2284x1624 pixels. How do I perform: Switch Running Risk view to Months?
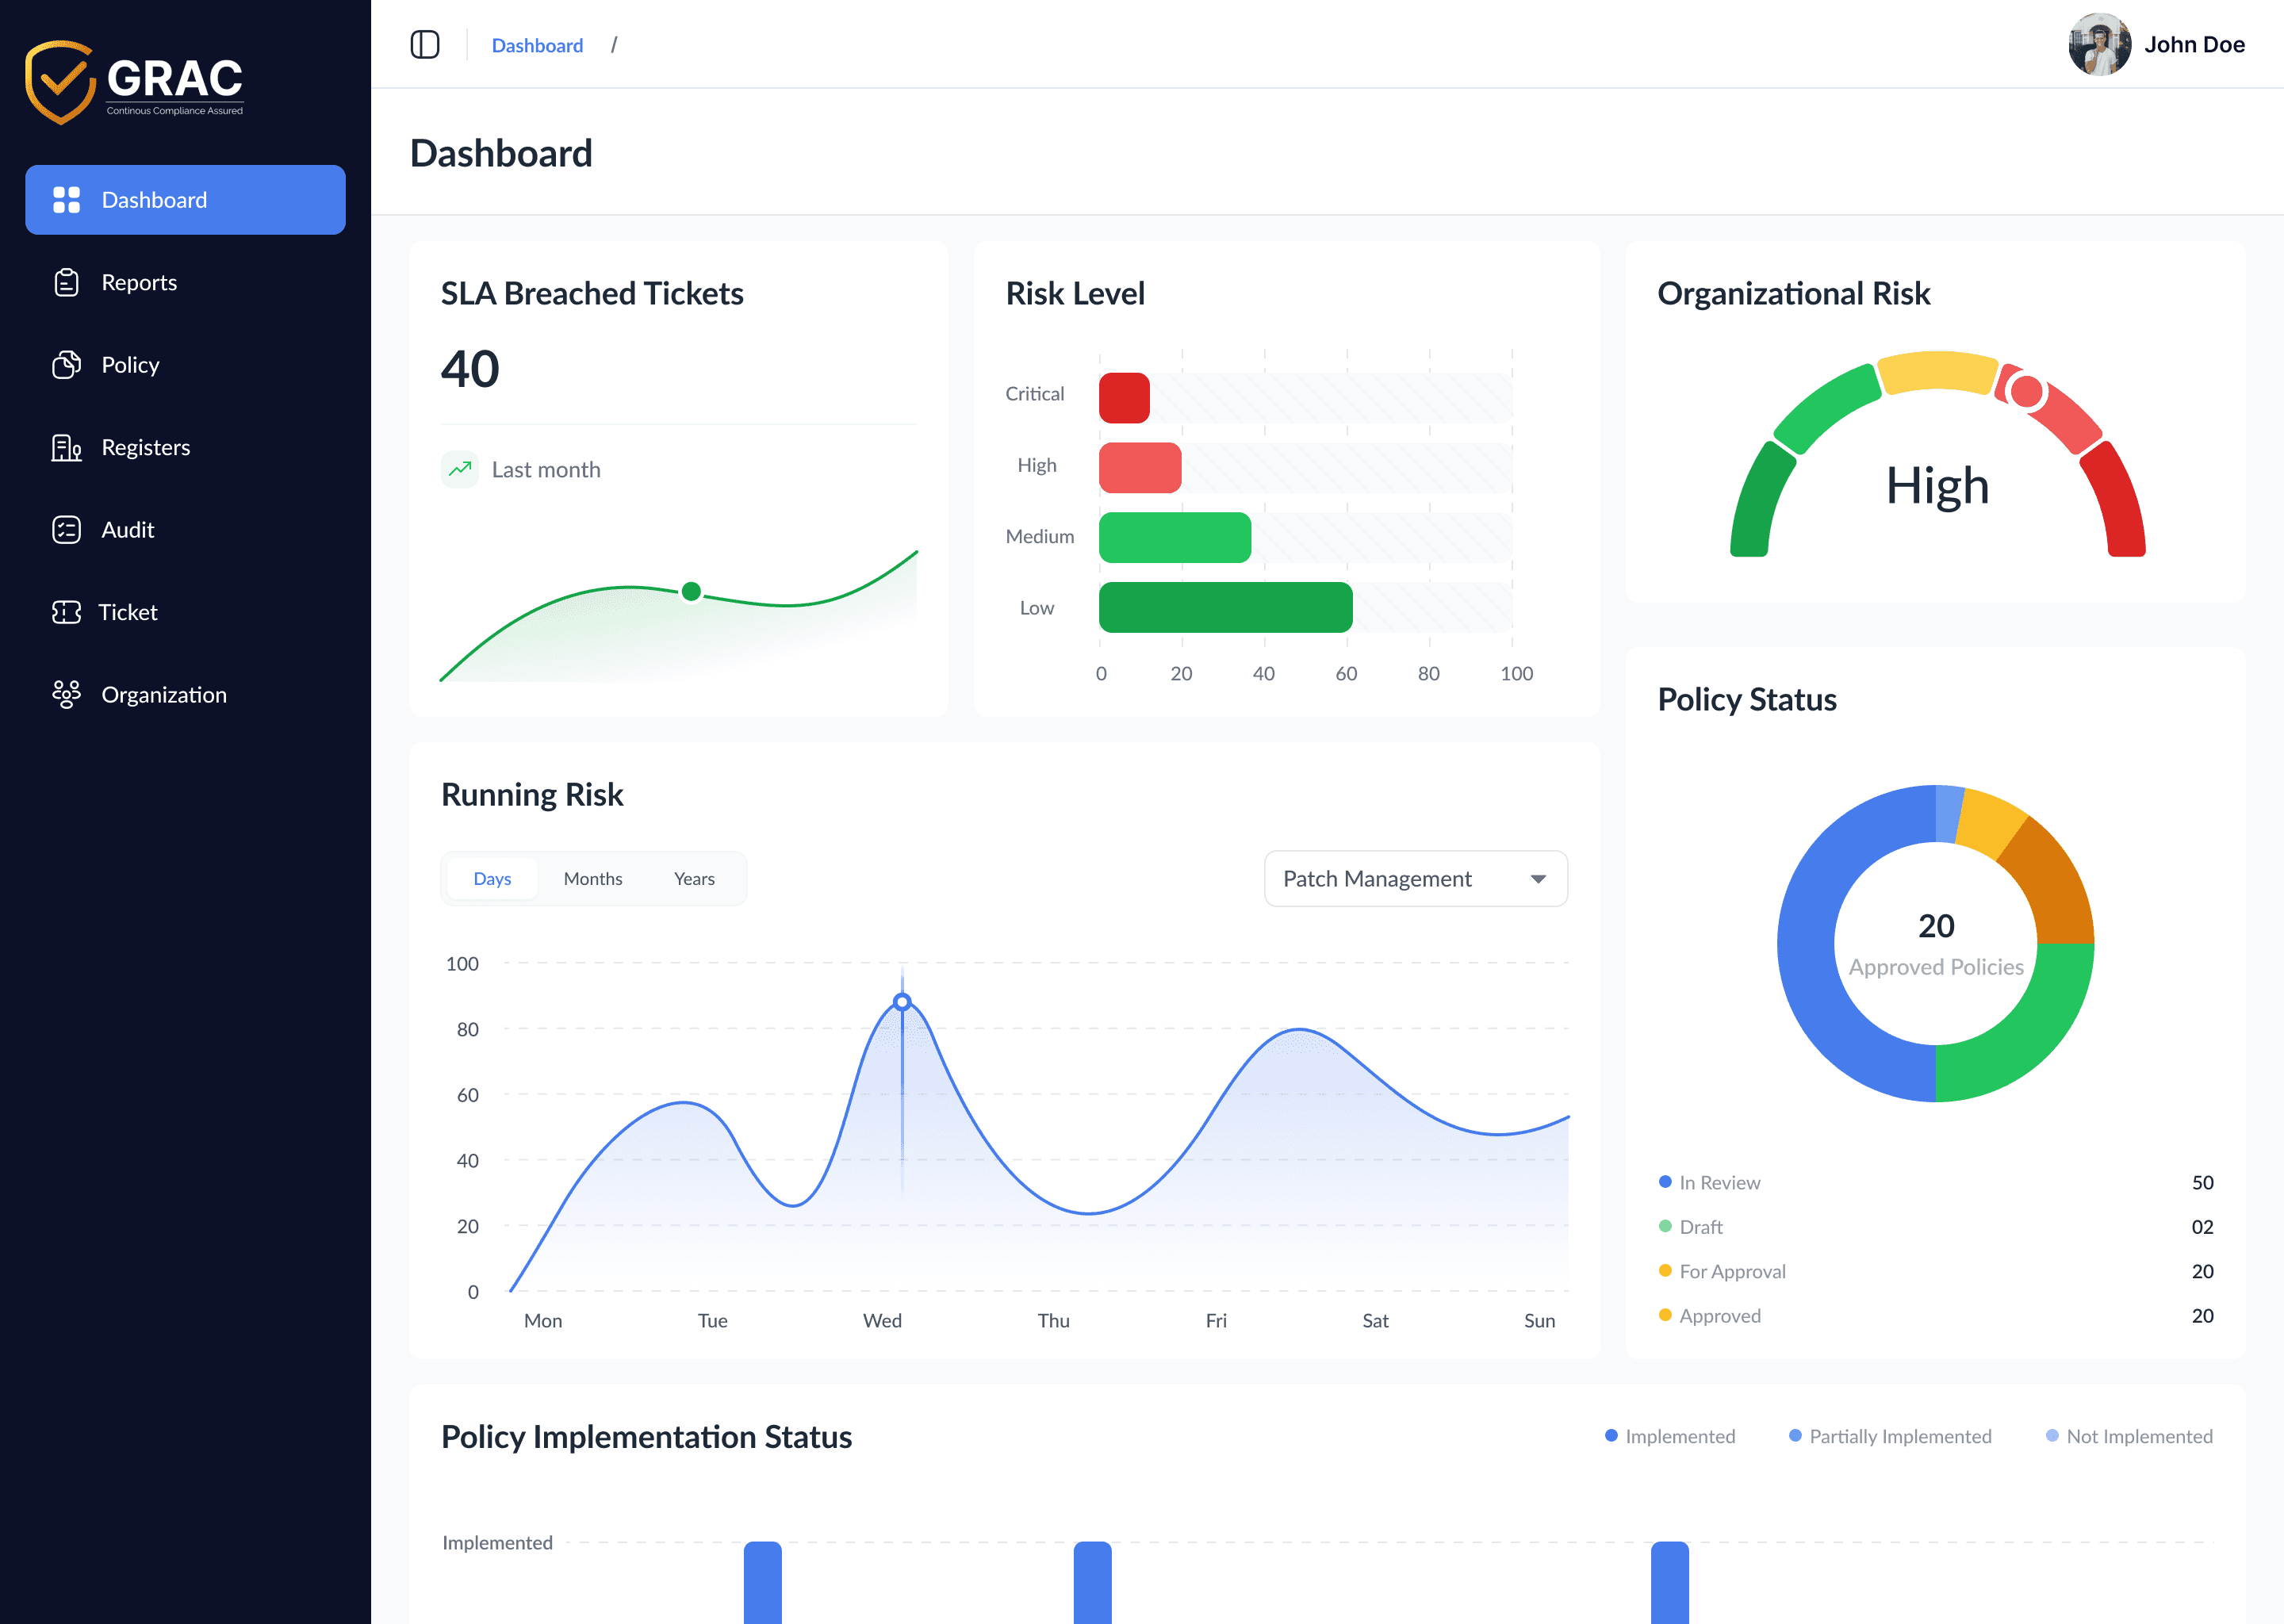tap(593, 878)
